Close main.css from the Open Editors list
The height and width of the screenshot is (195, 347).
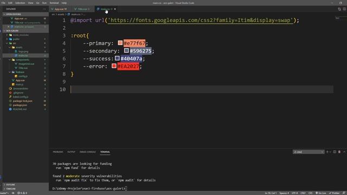tap(9, 27)
